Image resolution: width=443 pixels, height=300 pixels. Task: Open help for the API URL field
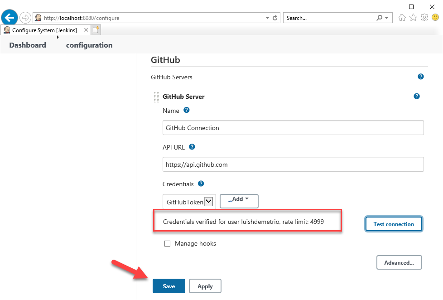pyautogui.click(x=192, y=147)
